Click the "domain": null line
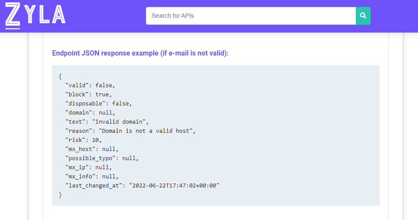This screenshot has width=418, height=220. point(90,113)
